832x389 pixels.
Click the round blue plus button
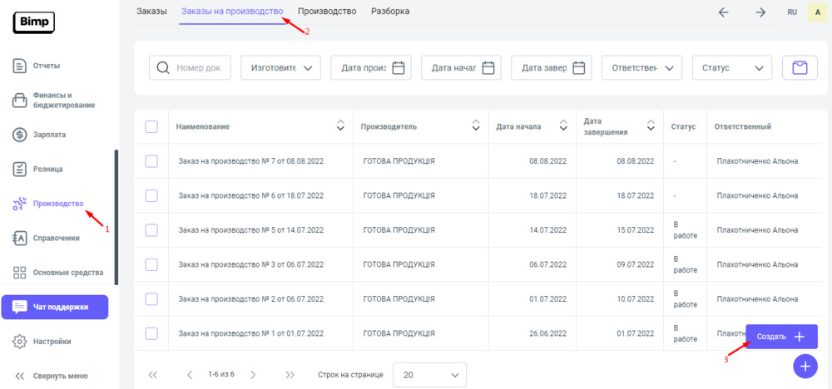coord(805,366)
